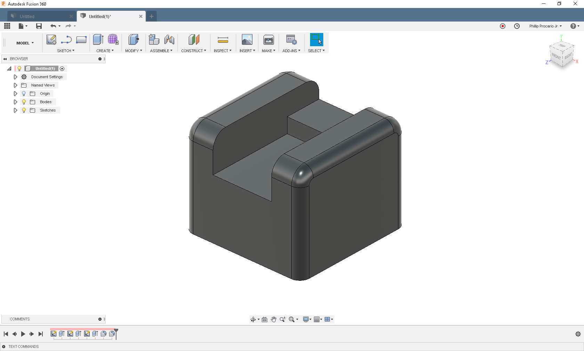Toggle visibility bulb of Origin folder
Image resolution: width=584 pixels, height=351 pixels.
coord(24,93)
